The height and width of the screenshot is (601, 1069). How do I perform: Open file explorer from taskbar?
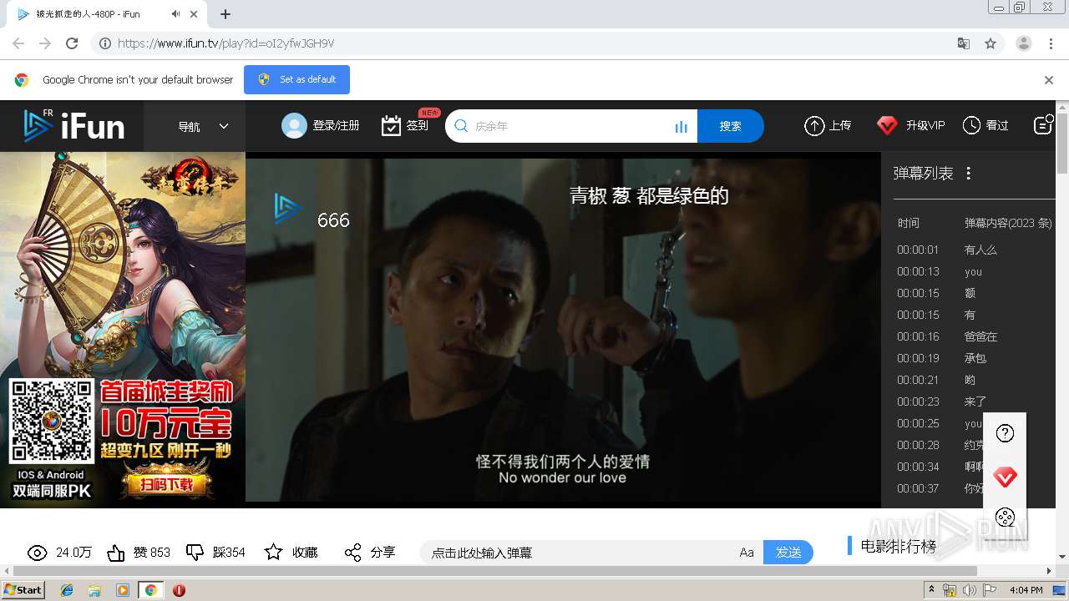94,590
